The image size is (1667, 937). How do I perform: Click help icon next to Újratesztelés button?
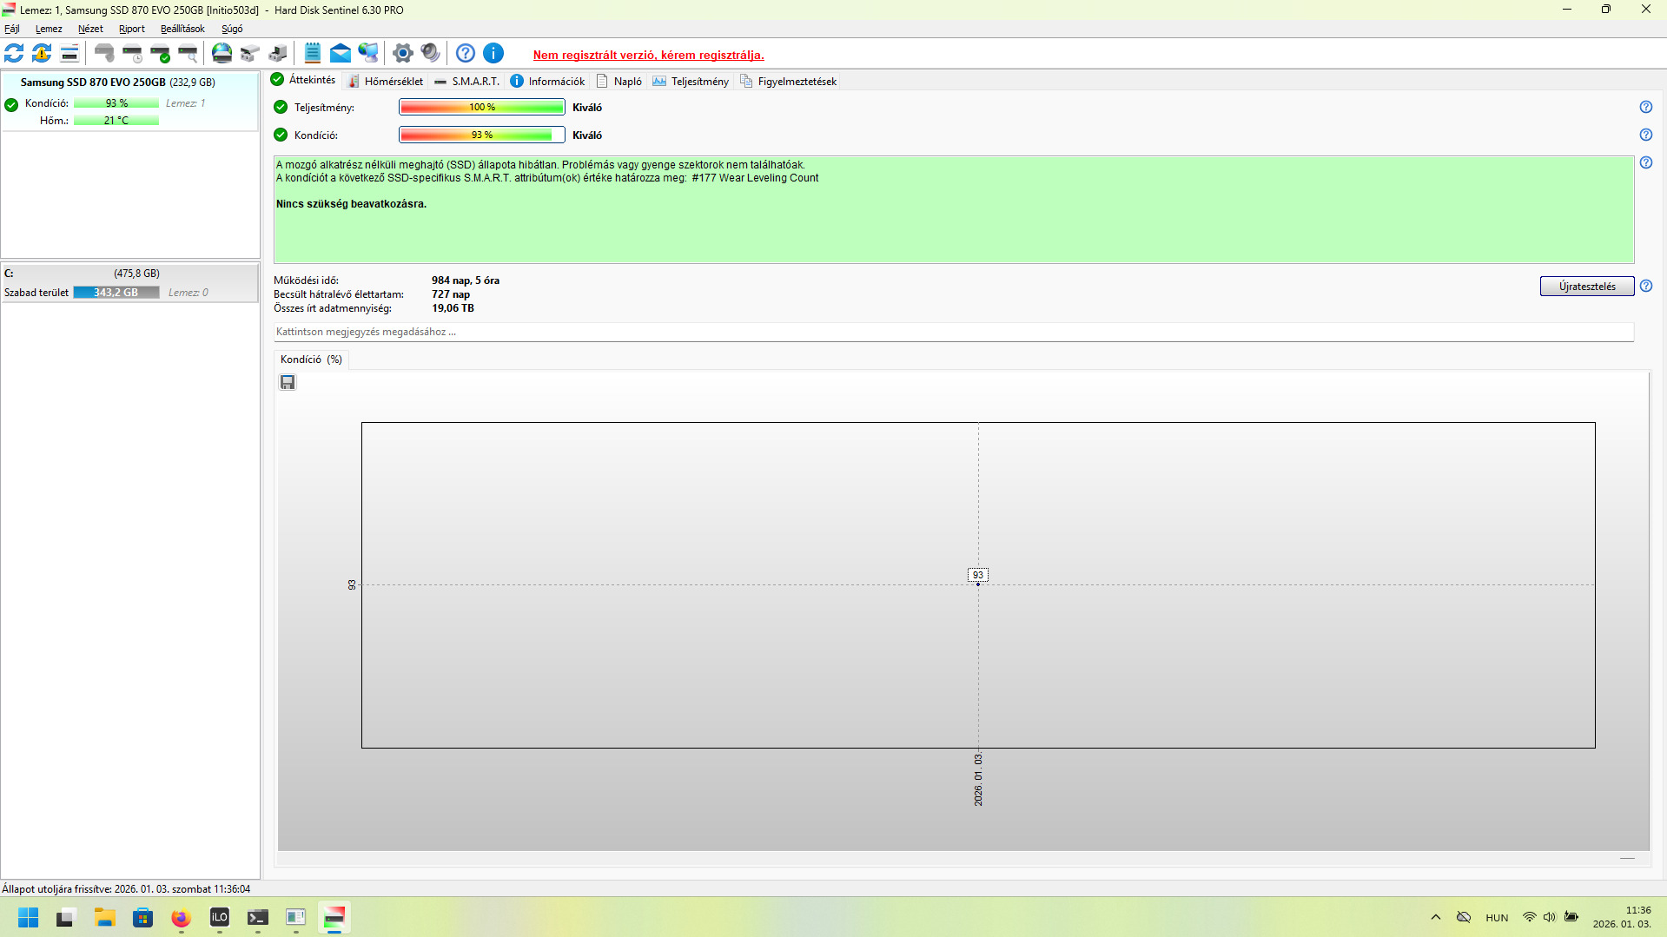(x=1646, y=286)
